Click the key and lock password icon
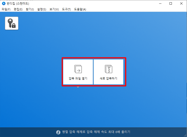 click(12, 23)
